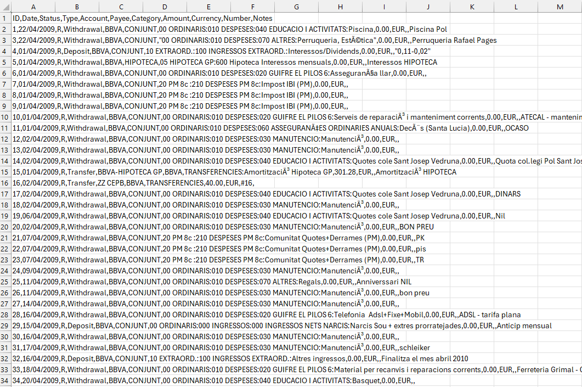Select row 10 header
582x387 pixels.
point(5,117)
